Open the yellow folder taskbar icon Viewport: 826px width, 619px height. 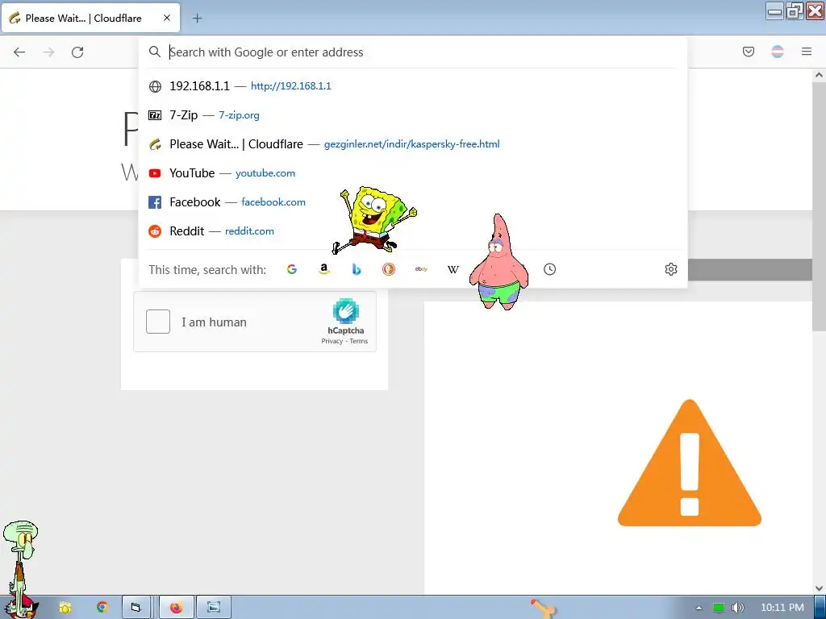tap(65, 608)
